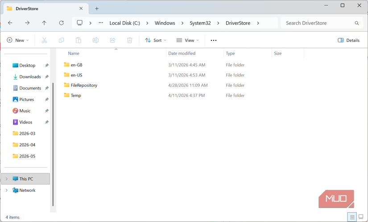
Task: Unpin Desktop using its pin icon
Action: click(47, 65)
